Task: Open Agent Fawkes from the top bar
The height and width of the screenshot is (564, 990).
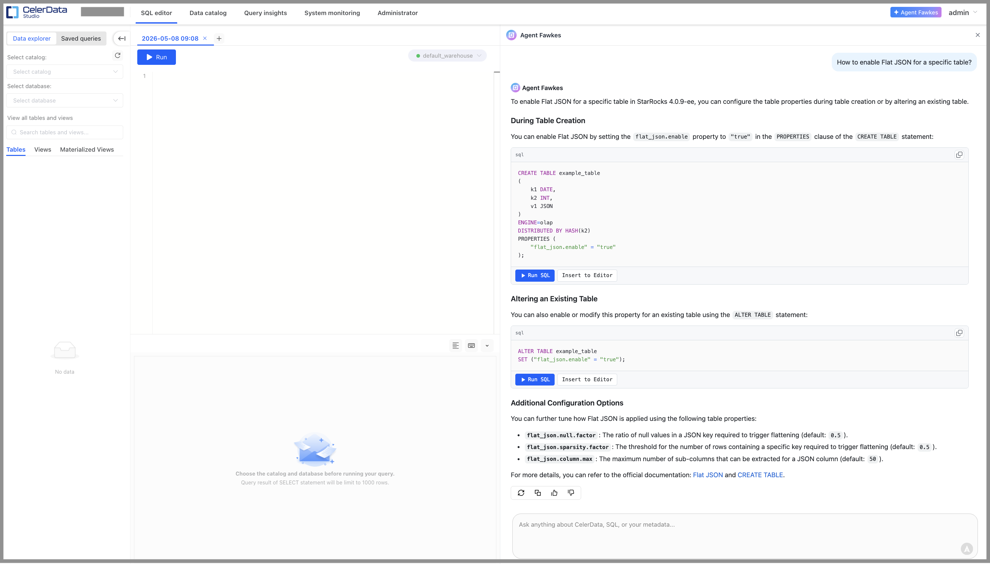Action: tap(916, 12)
